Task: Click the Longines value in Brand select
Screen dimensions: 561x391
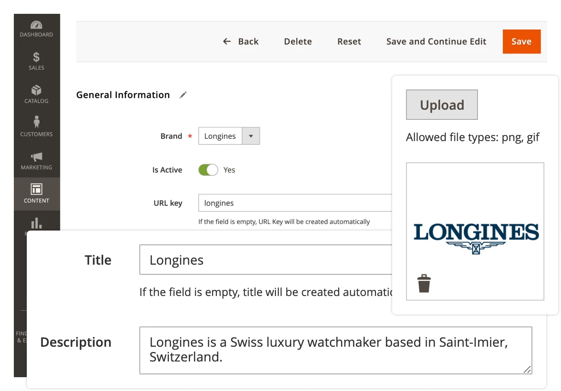Action: pos(220,136)
